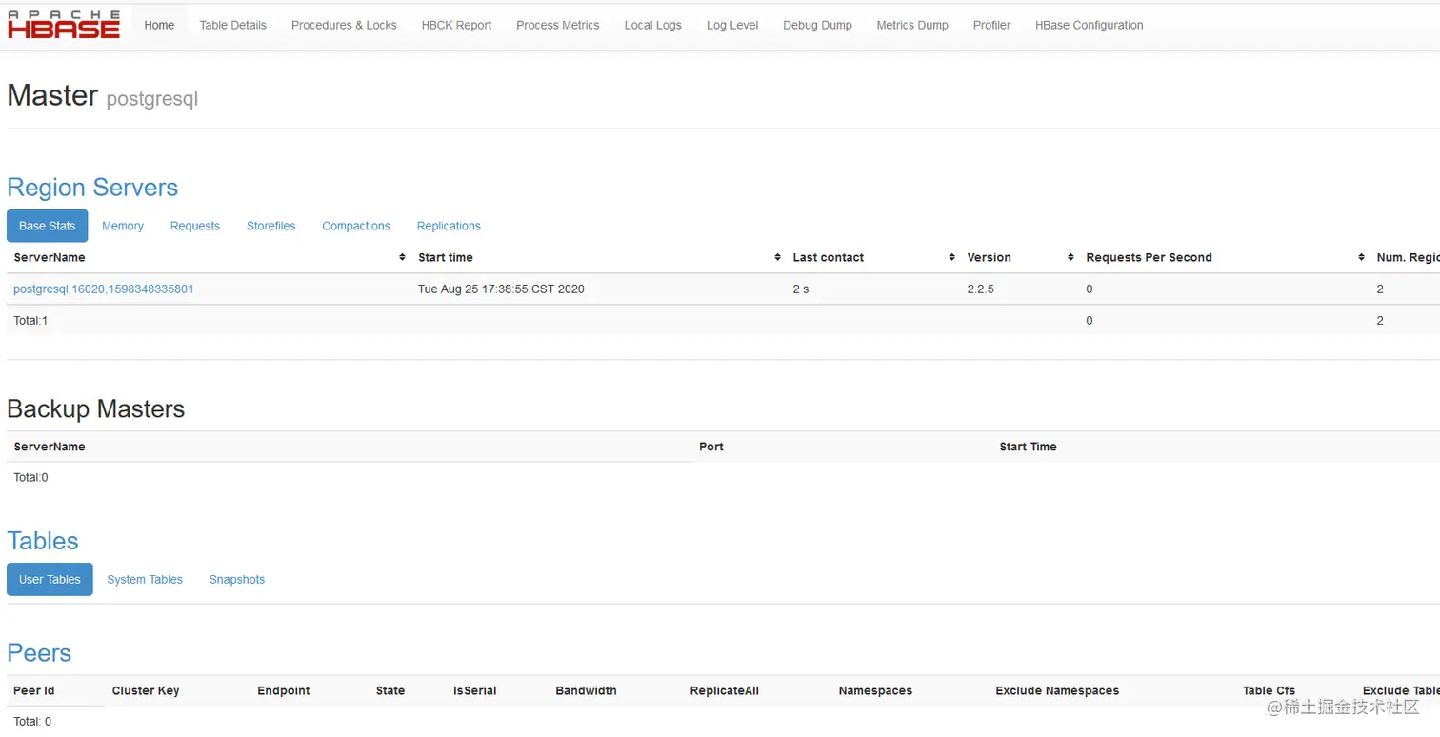Open Table Details page
The width and height of the screenshot is (1440, 737).
233,26
